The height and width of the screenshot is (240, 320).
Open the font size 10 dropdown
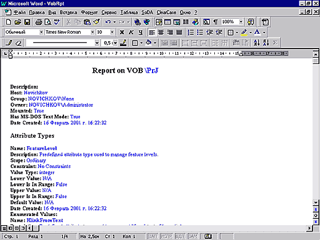[x=112, y=32]
